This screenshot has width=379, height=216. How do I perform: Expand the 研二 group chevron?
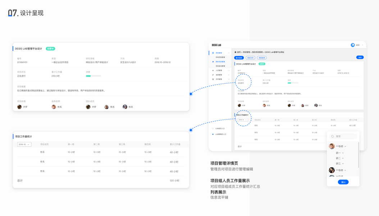pos(343,158)
